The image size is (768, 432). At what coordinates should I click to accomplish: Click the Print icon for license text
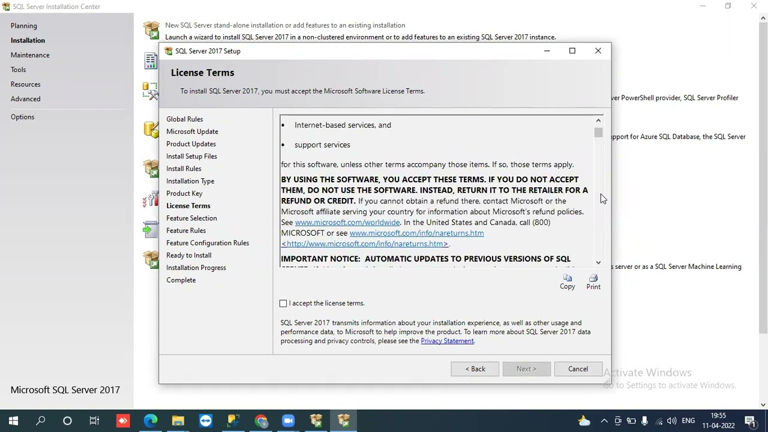click(x=593, y=281)
